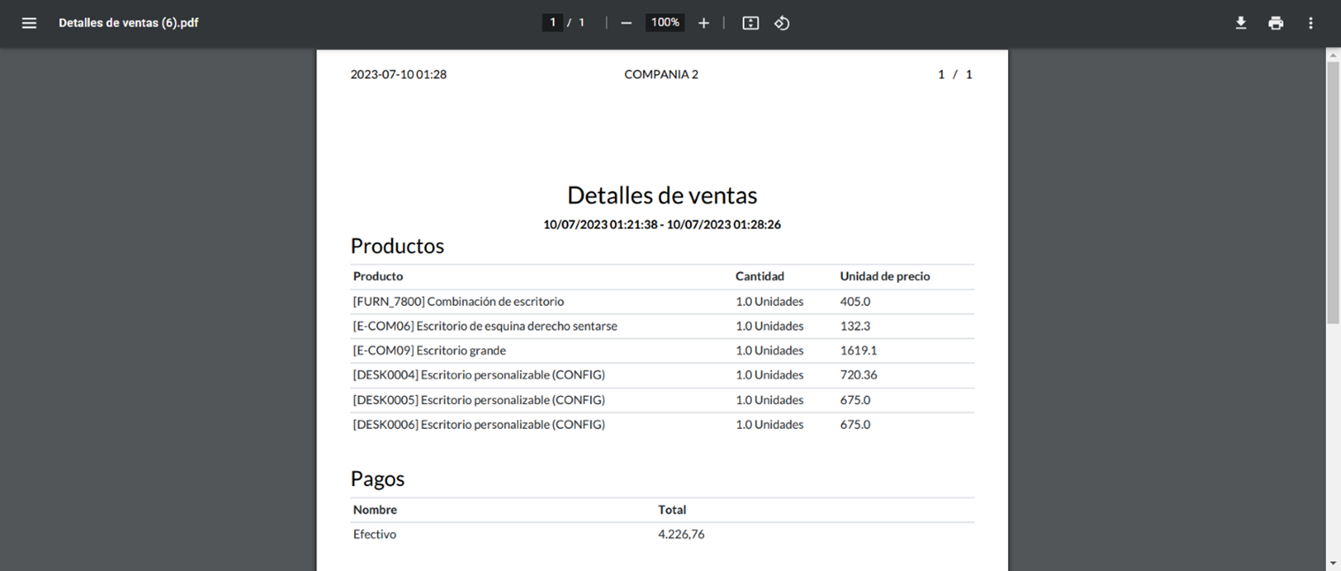1341x571 pixels.
Task: Open the sidebar with the hamburger menu icon
Action: [x=29, y=23]
